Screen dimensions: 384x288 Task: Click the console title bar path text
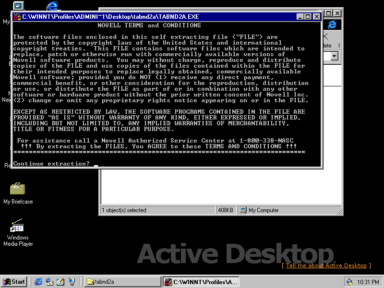[110, 17]
